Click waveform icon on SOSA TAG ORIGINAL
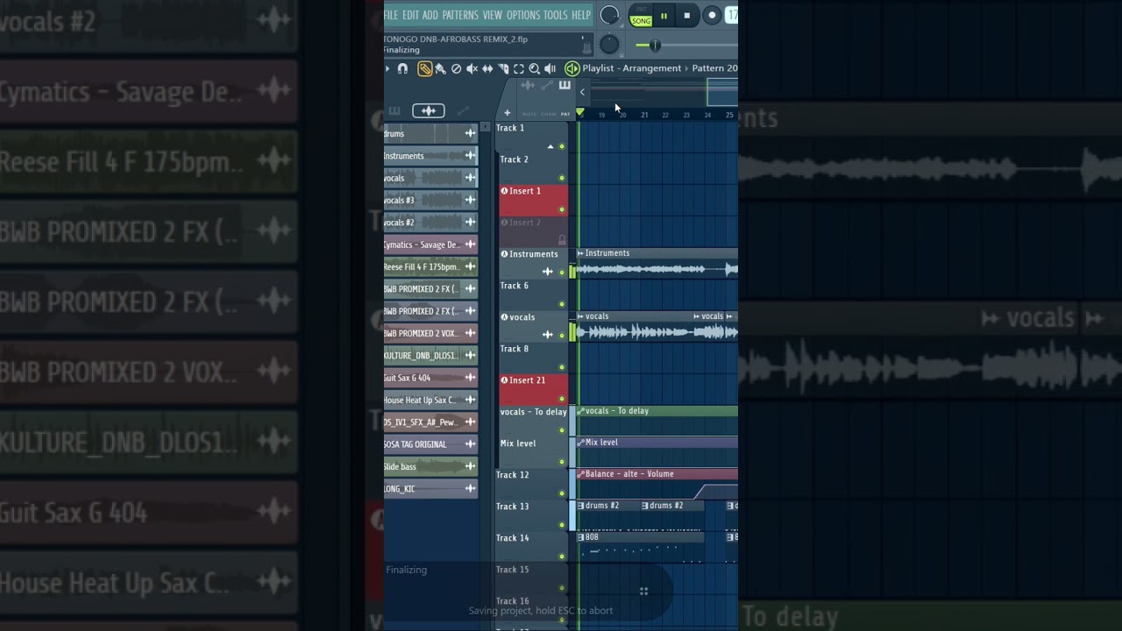1122x631 pixels. (x=470, y=444)
